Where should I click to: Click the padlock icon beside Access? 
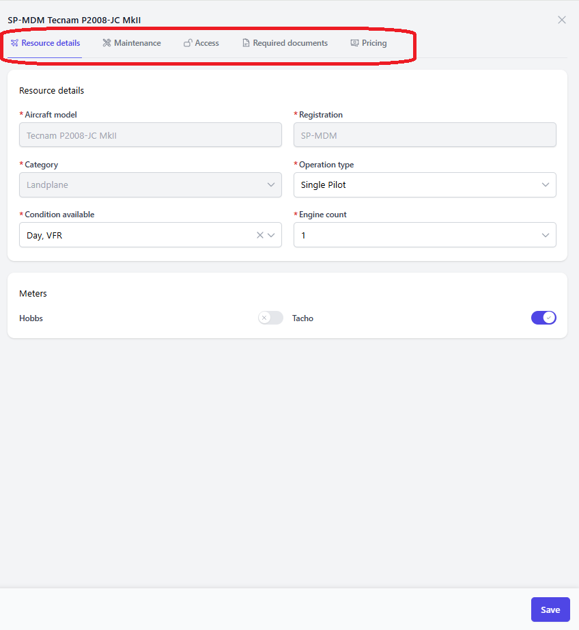click(188, 43)
